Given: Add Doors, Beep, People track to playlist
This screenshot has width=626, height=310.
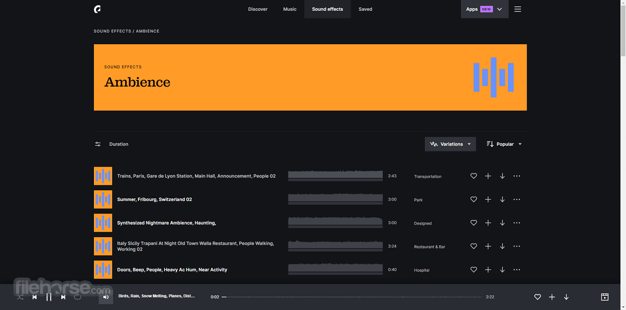Looking at the screenshot, I should [x=488, y=270].
